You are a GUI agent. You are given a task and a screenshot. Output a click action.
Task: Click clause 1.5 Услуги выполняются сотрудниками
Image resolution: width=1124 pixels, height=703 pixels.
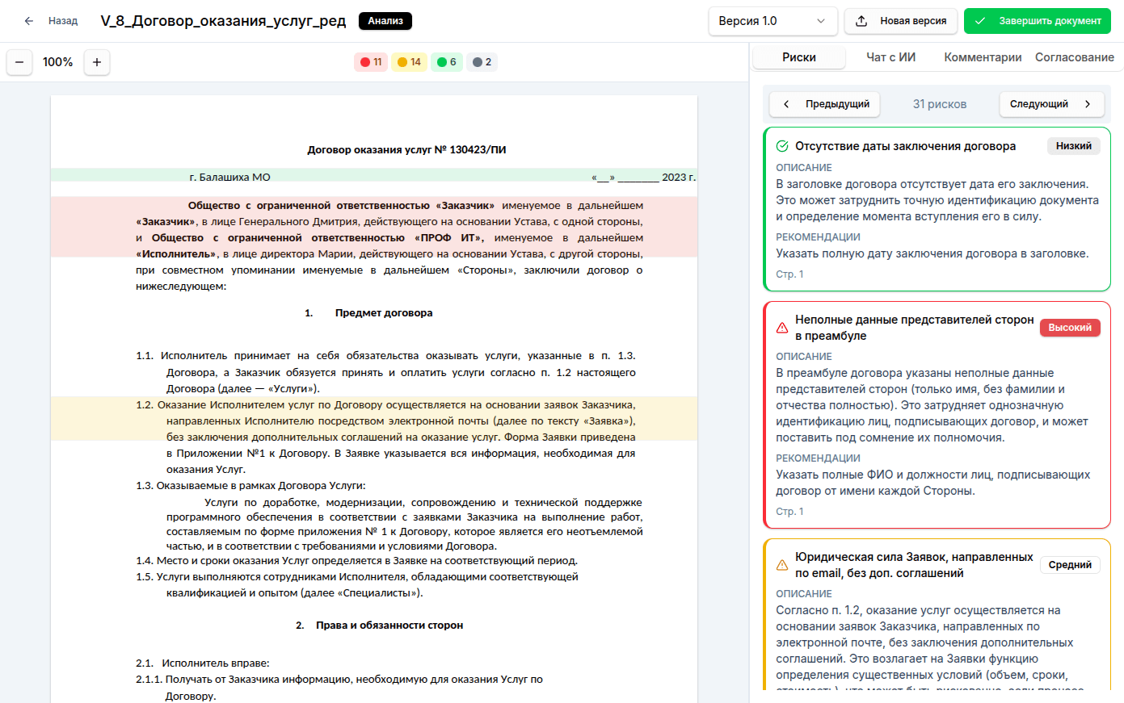pyautogui.click(x=357, y=585)
